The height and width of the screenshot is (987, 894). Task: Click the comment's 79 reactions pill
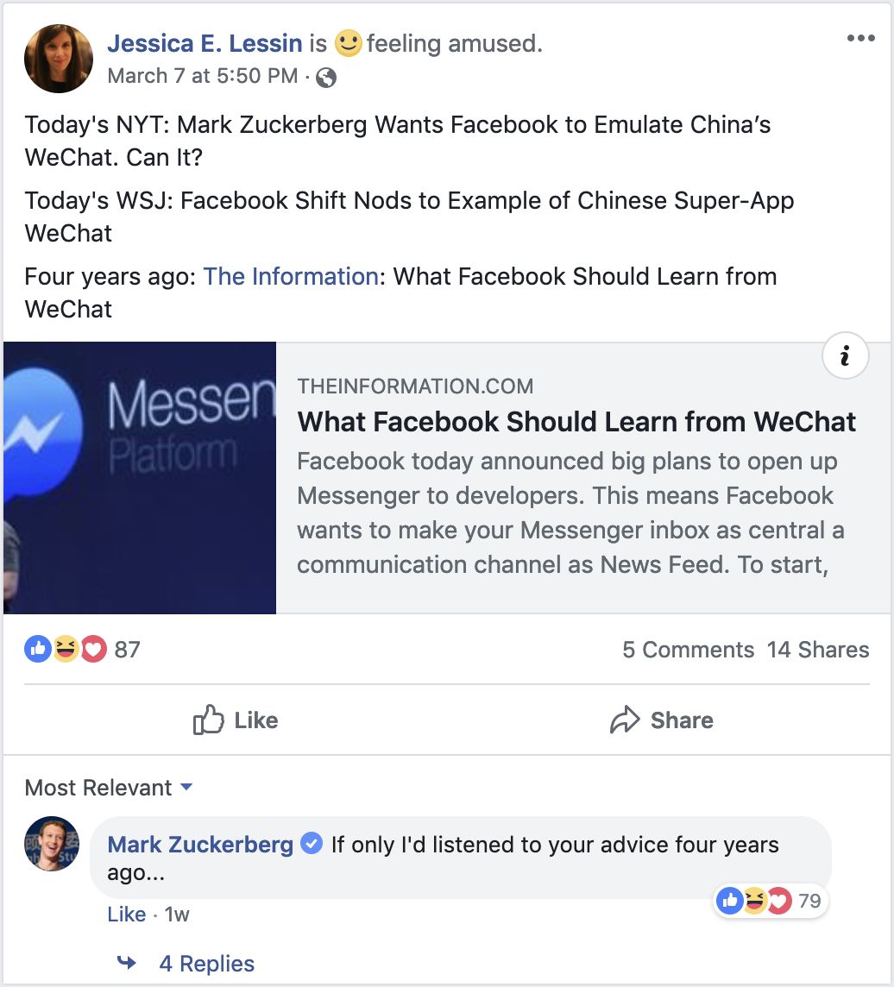(771, 901)
